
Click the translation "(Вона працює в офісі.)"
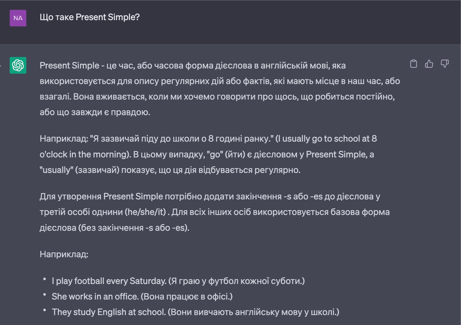coord(186,296)
